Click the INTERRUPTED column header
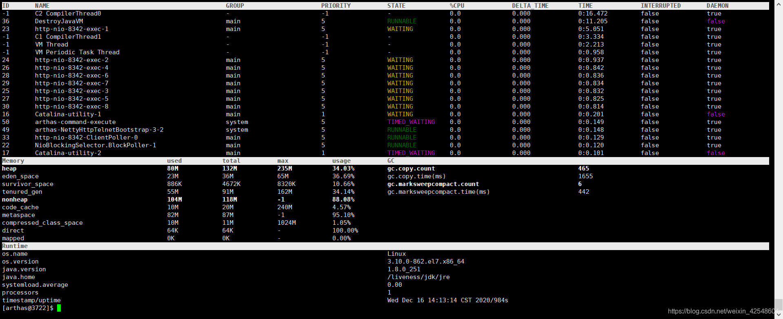Viewport: 783px width, 319px height. (661, 6)
